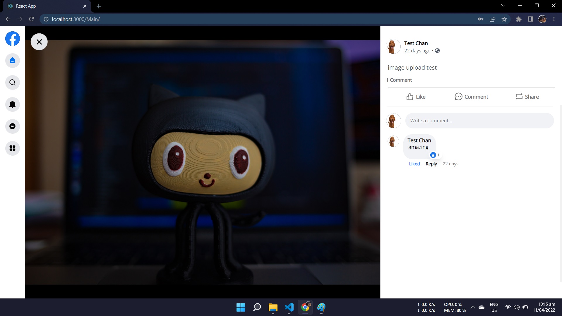
Task: Click the blue like reaction badge
Action: point(433,155)
